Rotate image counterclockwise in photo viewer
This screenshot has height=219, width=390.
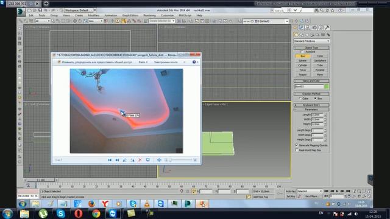[x=124, y=160]
